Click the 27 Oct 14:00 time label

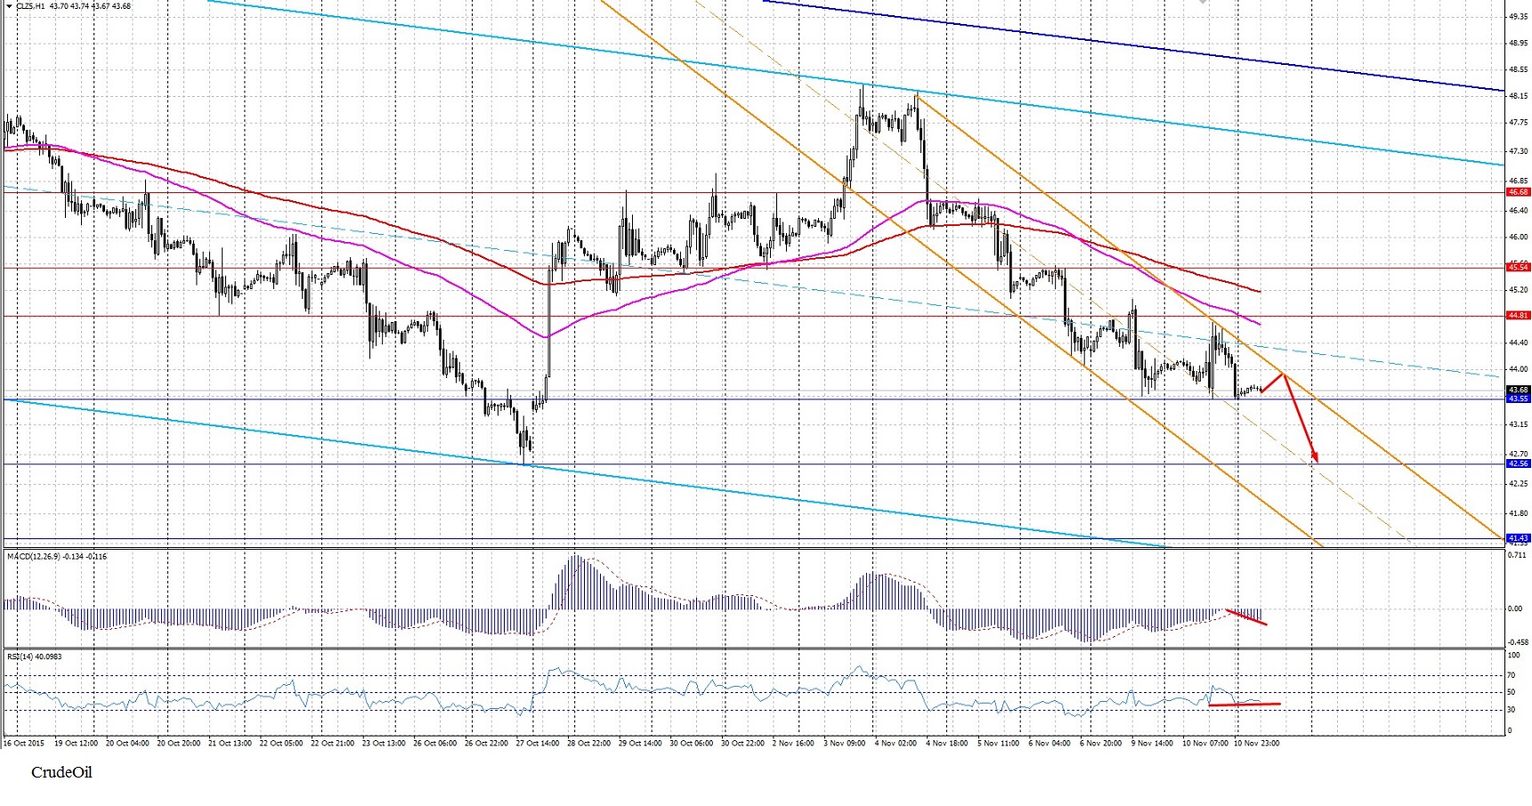pos(539,743)
